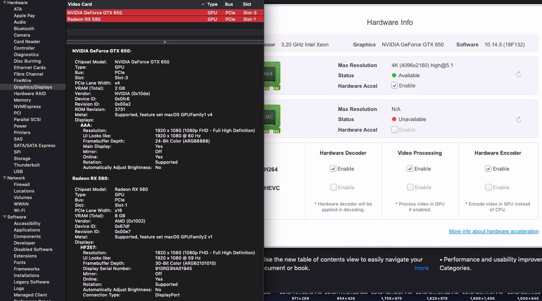Select Ethernet Cards in the sidebar
Image resolution: width=542 pixels, height=301 pixels.
pyautogui.click(x=30, y=68)
